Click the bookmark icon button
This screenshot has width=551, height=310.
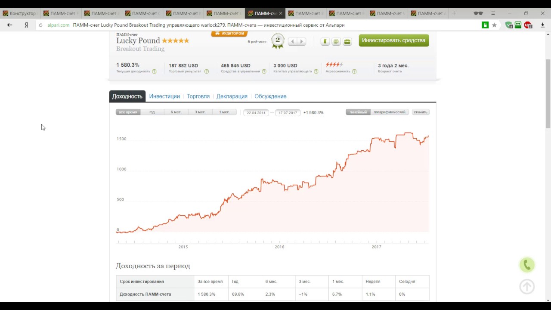325,41
